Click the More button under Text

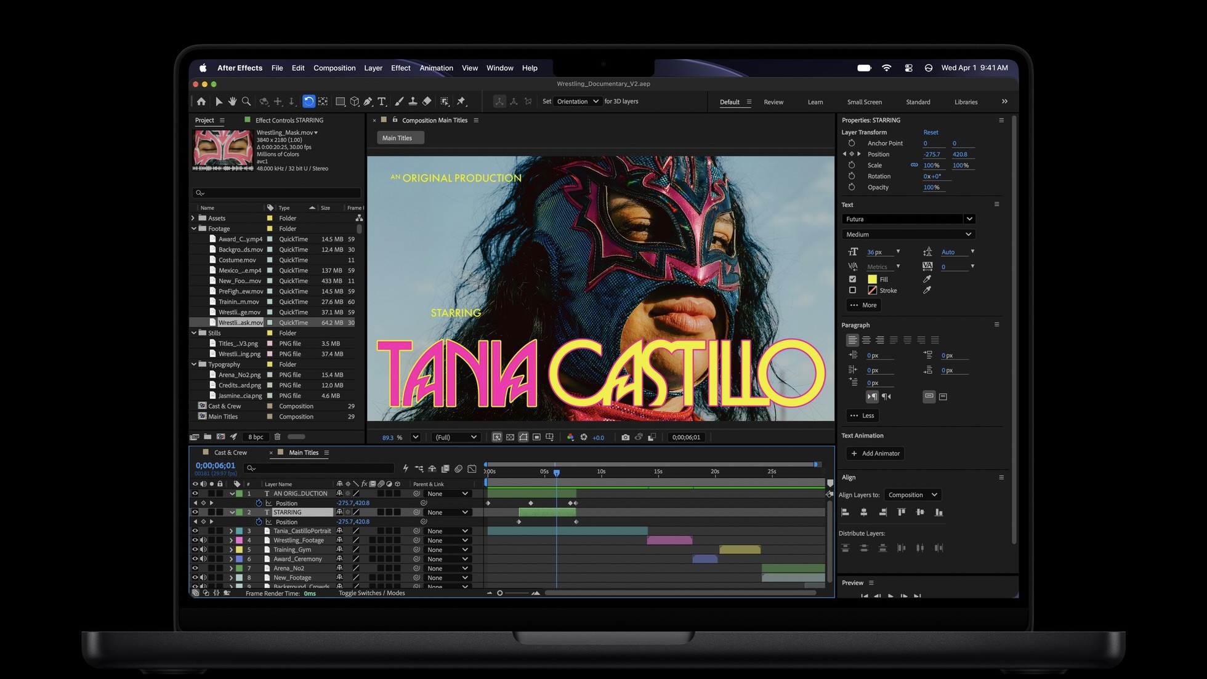(x=863, y=305)
